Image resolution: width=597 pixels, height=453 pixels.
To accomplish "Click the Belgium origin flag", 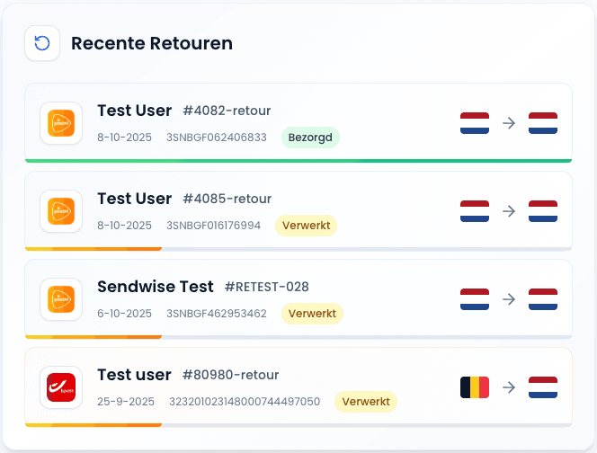I will pos(475,387).
